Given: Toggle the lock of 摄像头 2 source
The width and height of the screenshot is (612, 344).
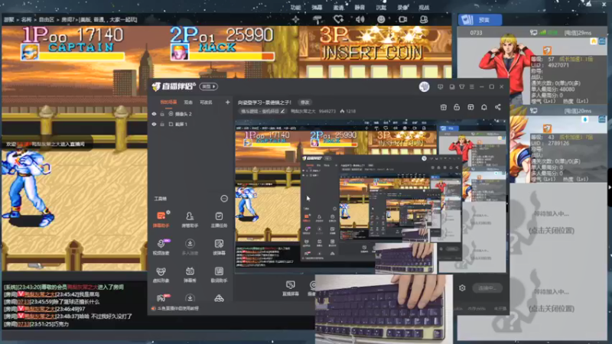Looking at the screenshot, I should 162,114.
